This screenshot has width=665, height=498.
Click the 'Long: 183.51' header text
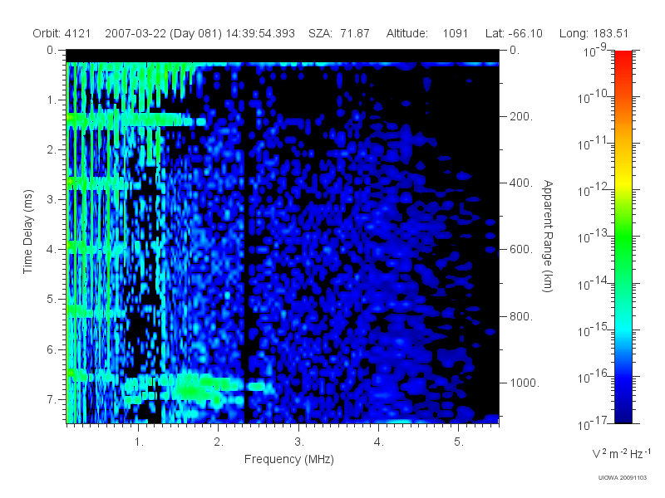pyautogui.click(x=594, y=33)
